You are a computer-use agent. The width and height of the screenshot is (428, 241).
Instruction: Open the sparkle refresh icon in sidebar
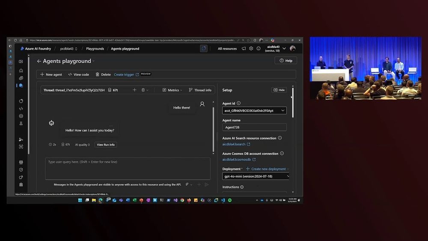21,101
